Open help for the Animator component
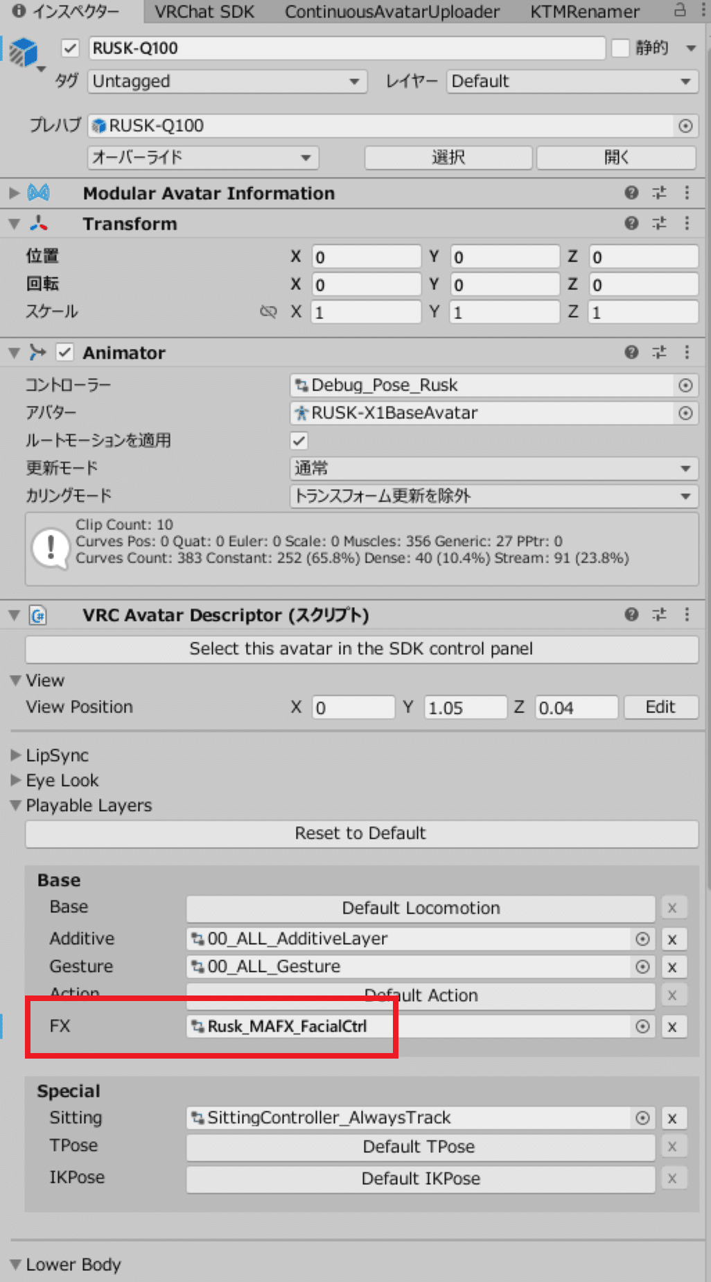 631,352
